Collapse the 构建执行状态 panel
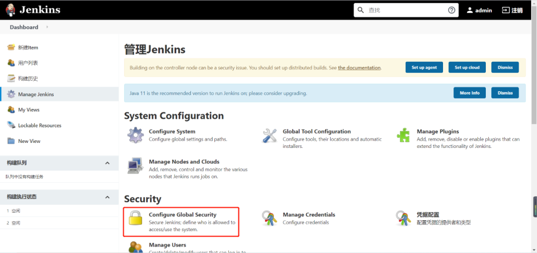This screenshot has width=537, height=253. coord(107,197)
